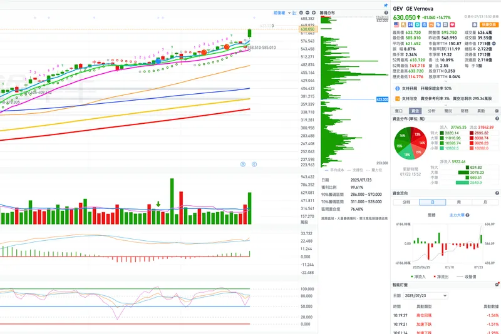
Task: Click the blue tag icon in quote icon row
Action: (438, 24)
